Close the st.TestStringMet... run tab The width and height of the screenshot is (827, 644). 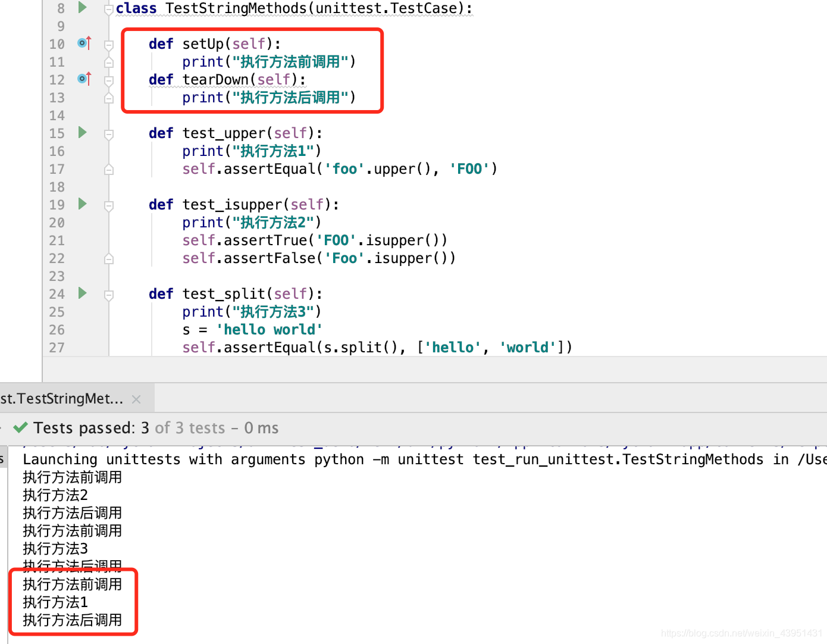point(136,399)
